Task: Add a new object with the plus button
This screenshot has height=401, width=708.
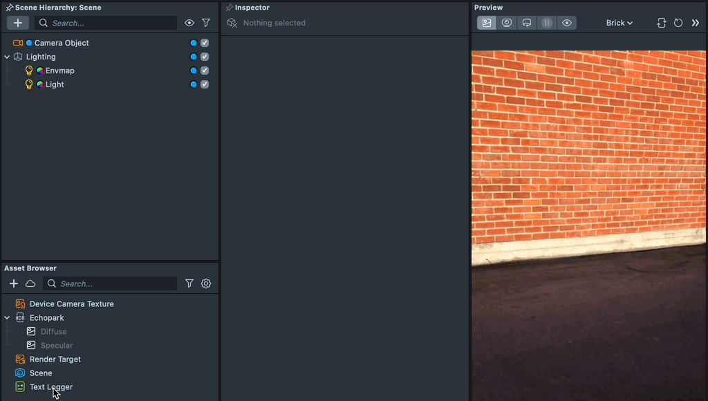Action: click(x=18, y=23)
